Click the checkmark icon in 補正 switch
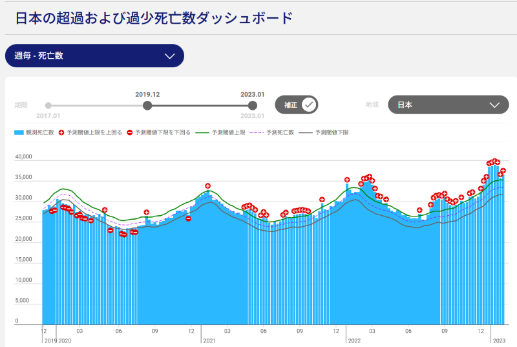 [x=309, y=105]
